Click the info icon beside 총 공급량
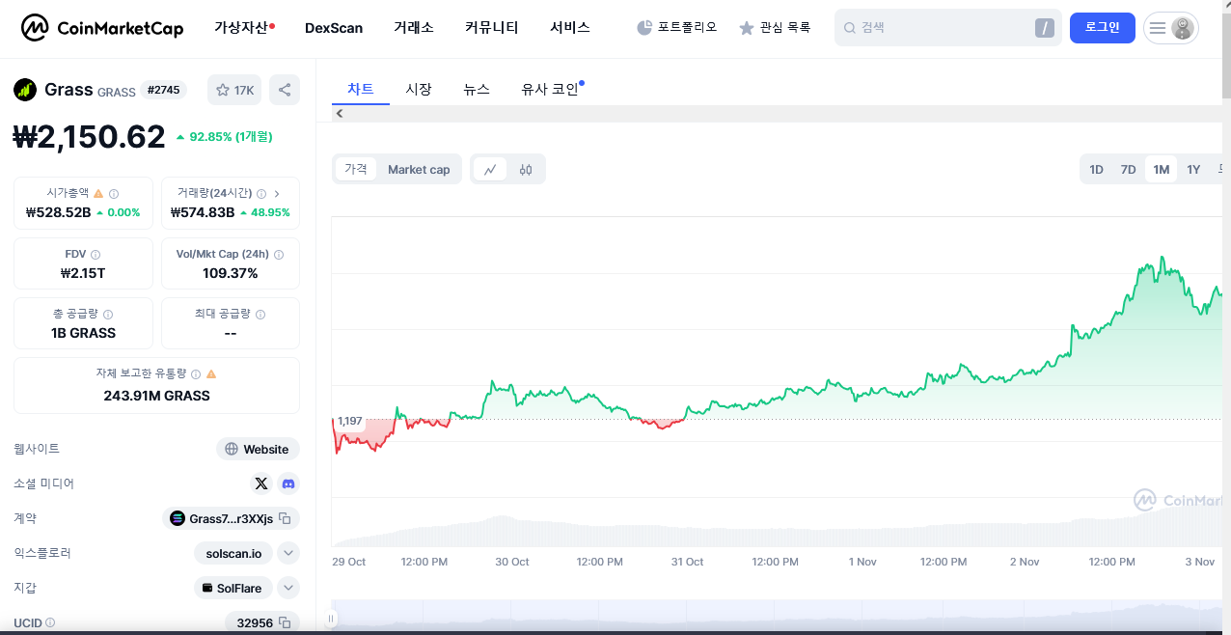 [108, 315]
